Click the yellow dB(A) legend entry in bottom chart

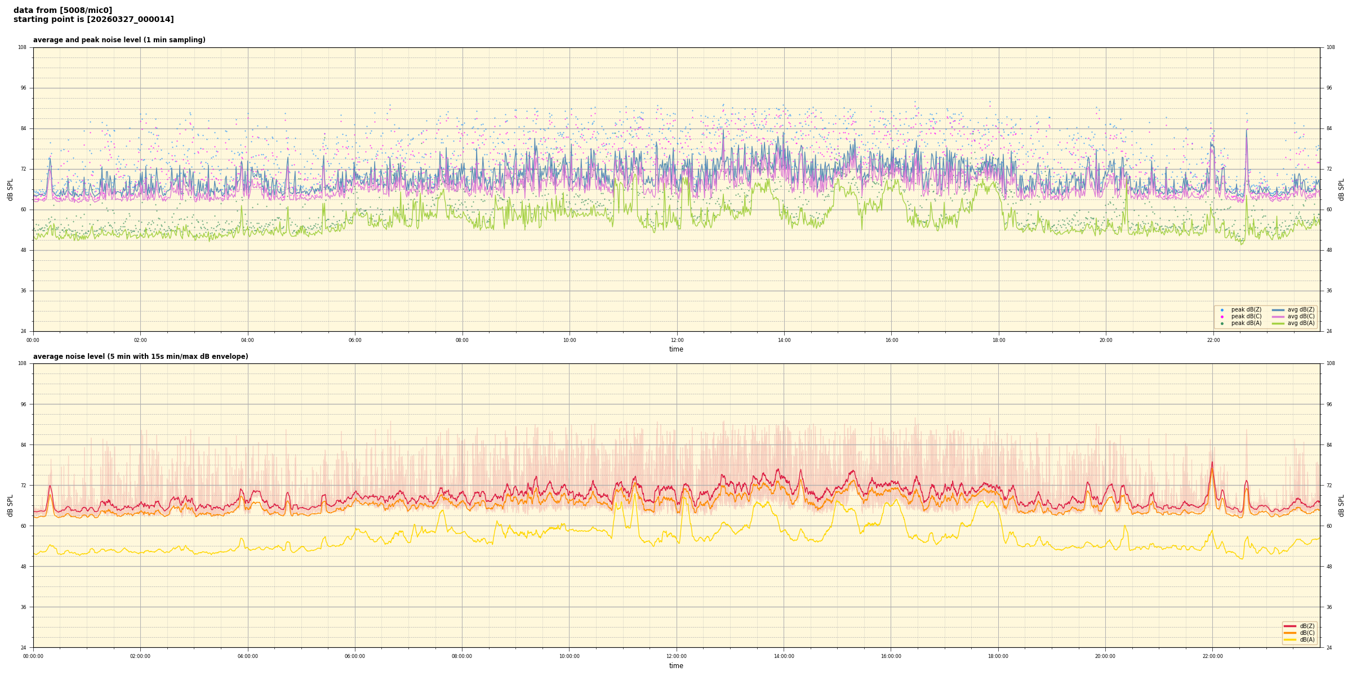(1290, 639)
